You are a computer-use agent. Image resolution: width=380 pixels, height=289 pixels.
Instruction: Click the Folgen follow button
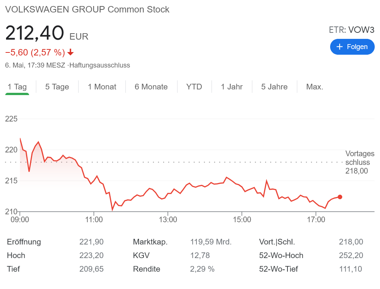pyautogui.click(x=352, y=47)
